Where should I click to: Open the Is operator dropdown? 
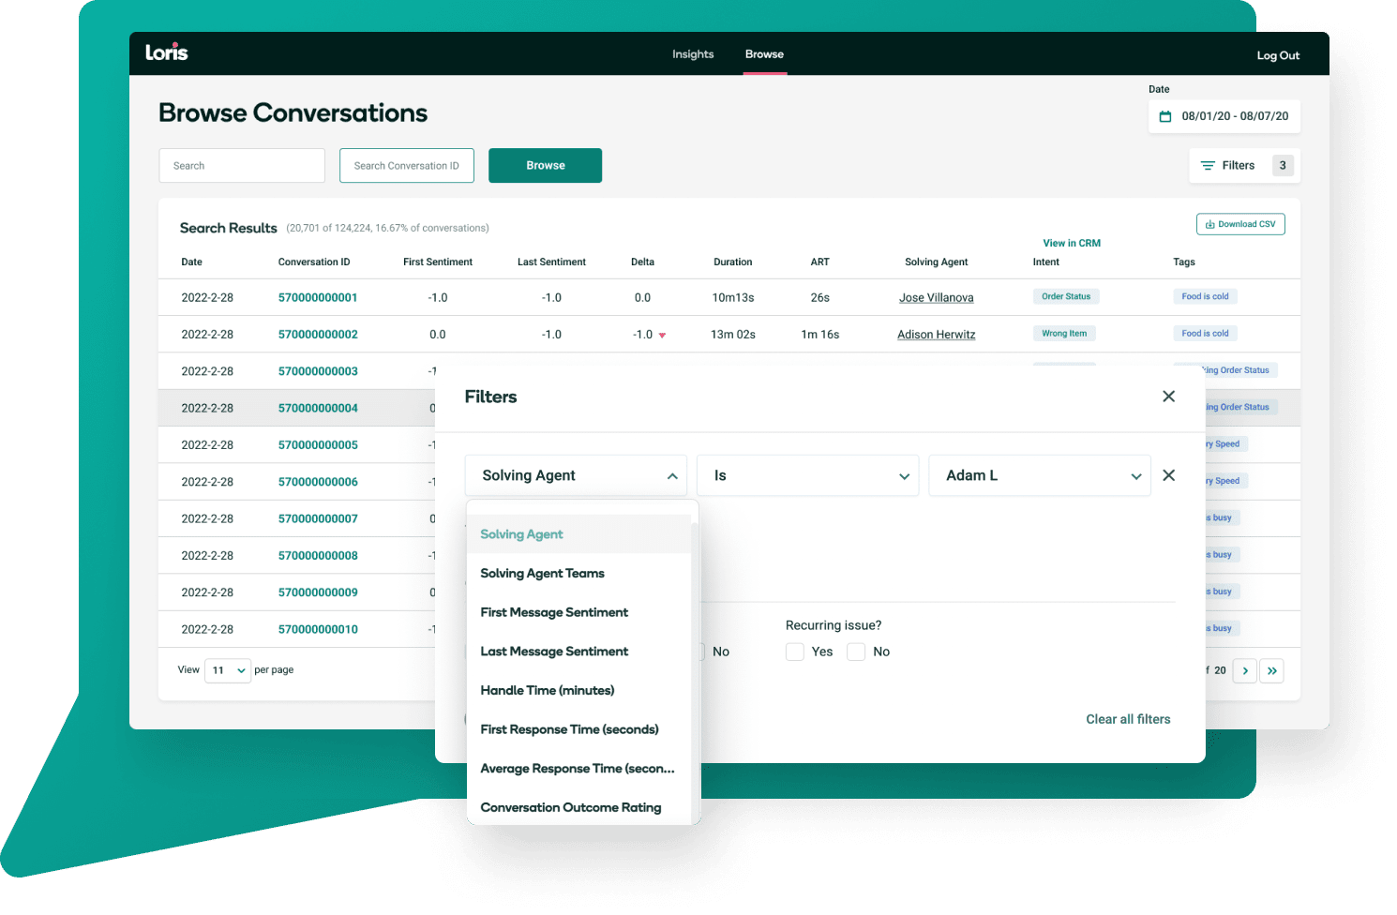(x=807, y=475)
